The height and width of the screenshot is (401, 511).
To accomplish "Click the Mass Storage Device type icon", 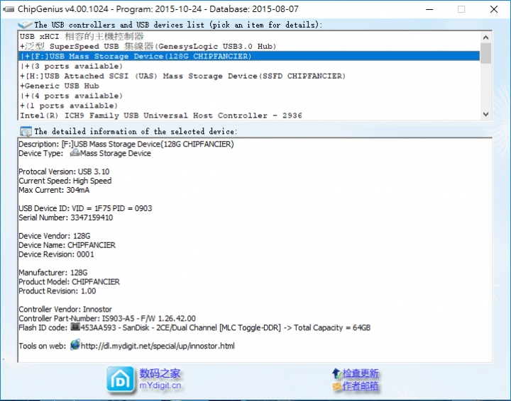I will [75, 152].
